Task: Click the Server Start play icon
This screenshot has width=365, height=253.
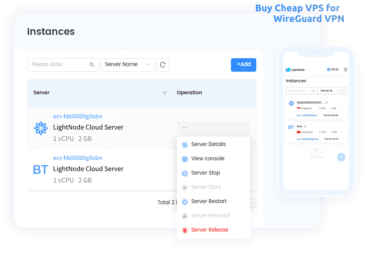Action: pyautogui.click(x=185, y=188)
